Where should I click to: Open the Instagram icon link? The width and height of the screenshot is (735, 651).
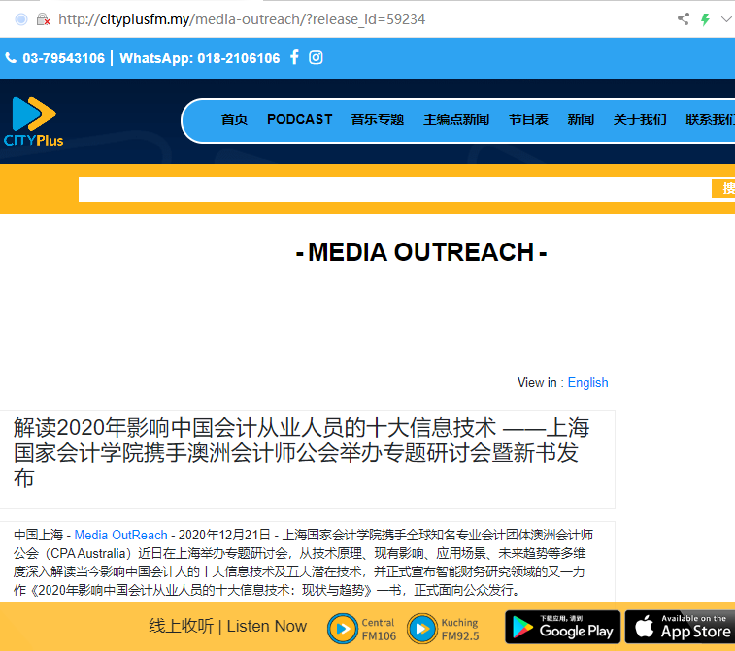click(x=316, y=57)
